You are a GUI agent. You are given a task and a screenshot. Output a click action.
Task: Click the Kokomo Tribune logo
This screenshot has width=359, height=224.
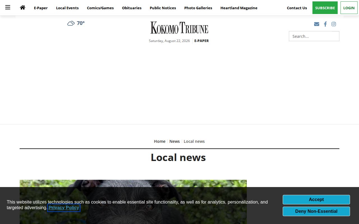(x=179, y=28)
